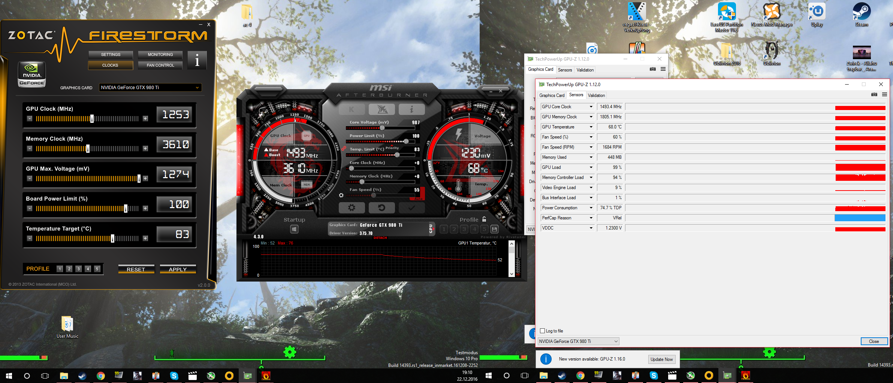Open the Nexus Mod Manager desktop icon
Image resolution: width=893 pixels, height=383 pixels.
click(x=772, y=15)
